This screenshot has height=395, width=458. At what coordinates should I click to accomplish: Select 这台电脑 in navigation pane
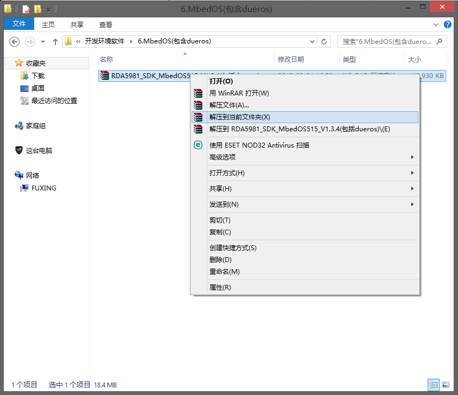(x=39, y=151)
